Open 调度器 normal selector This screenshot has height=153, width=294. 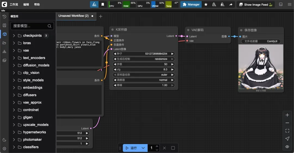point(144,80)
